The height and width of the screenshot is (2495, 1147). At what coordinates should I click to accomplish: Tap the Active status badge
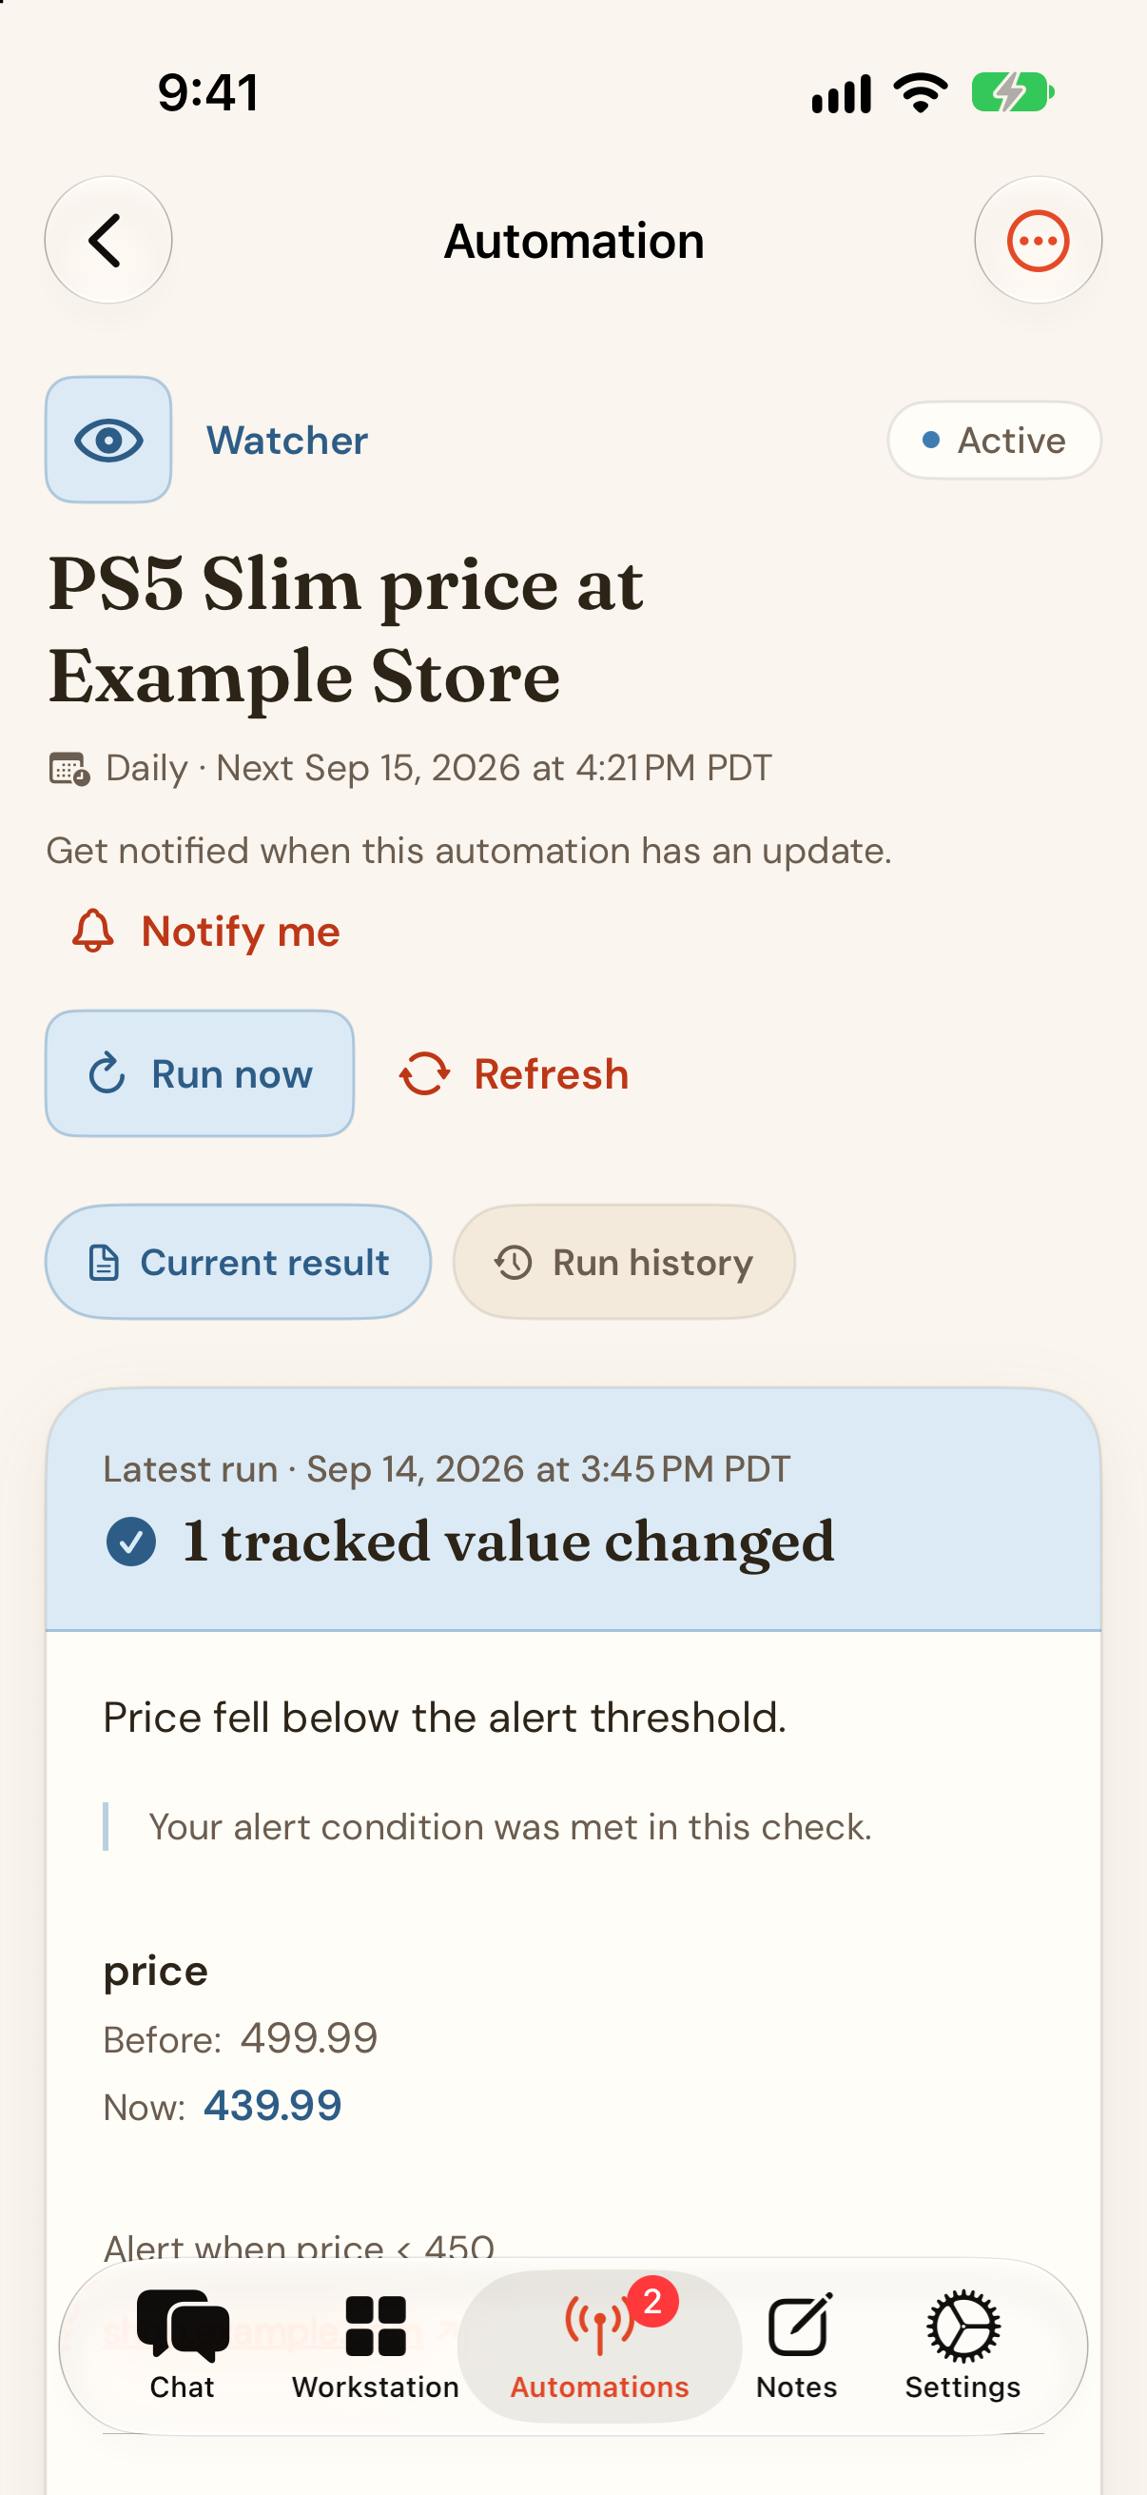[x=994, y=441]
